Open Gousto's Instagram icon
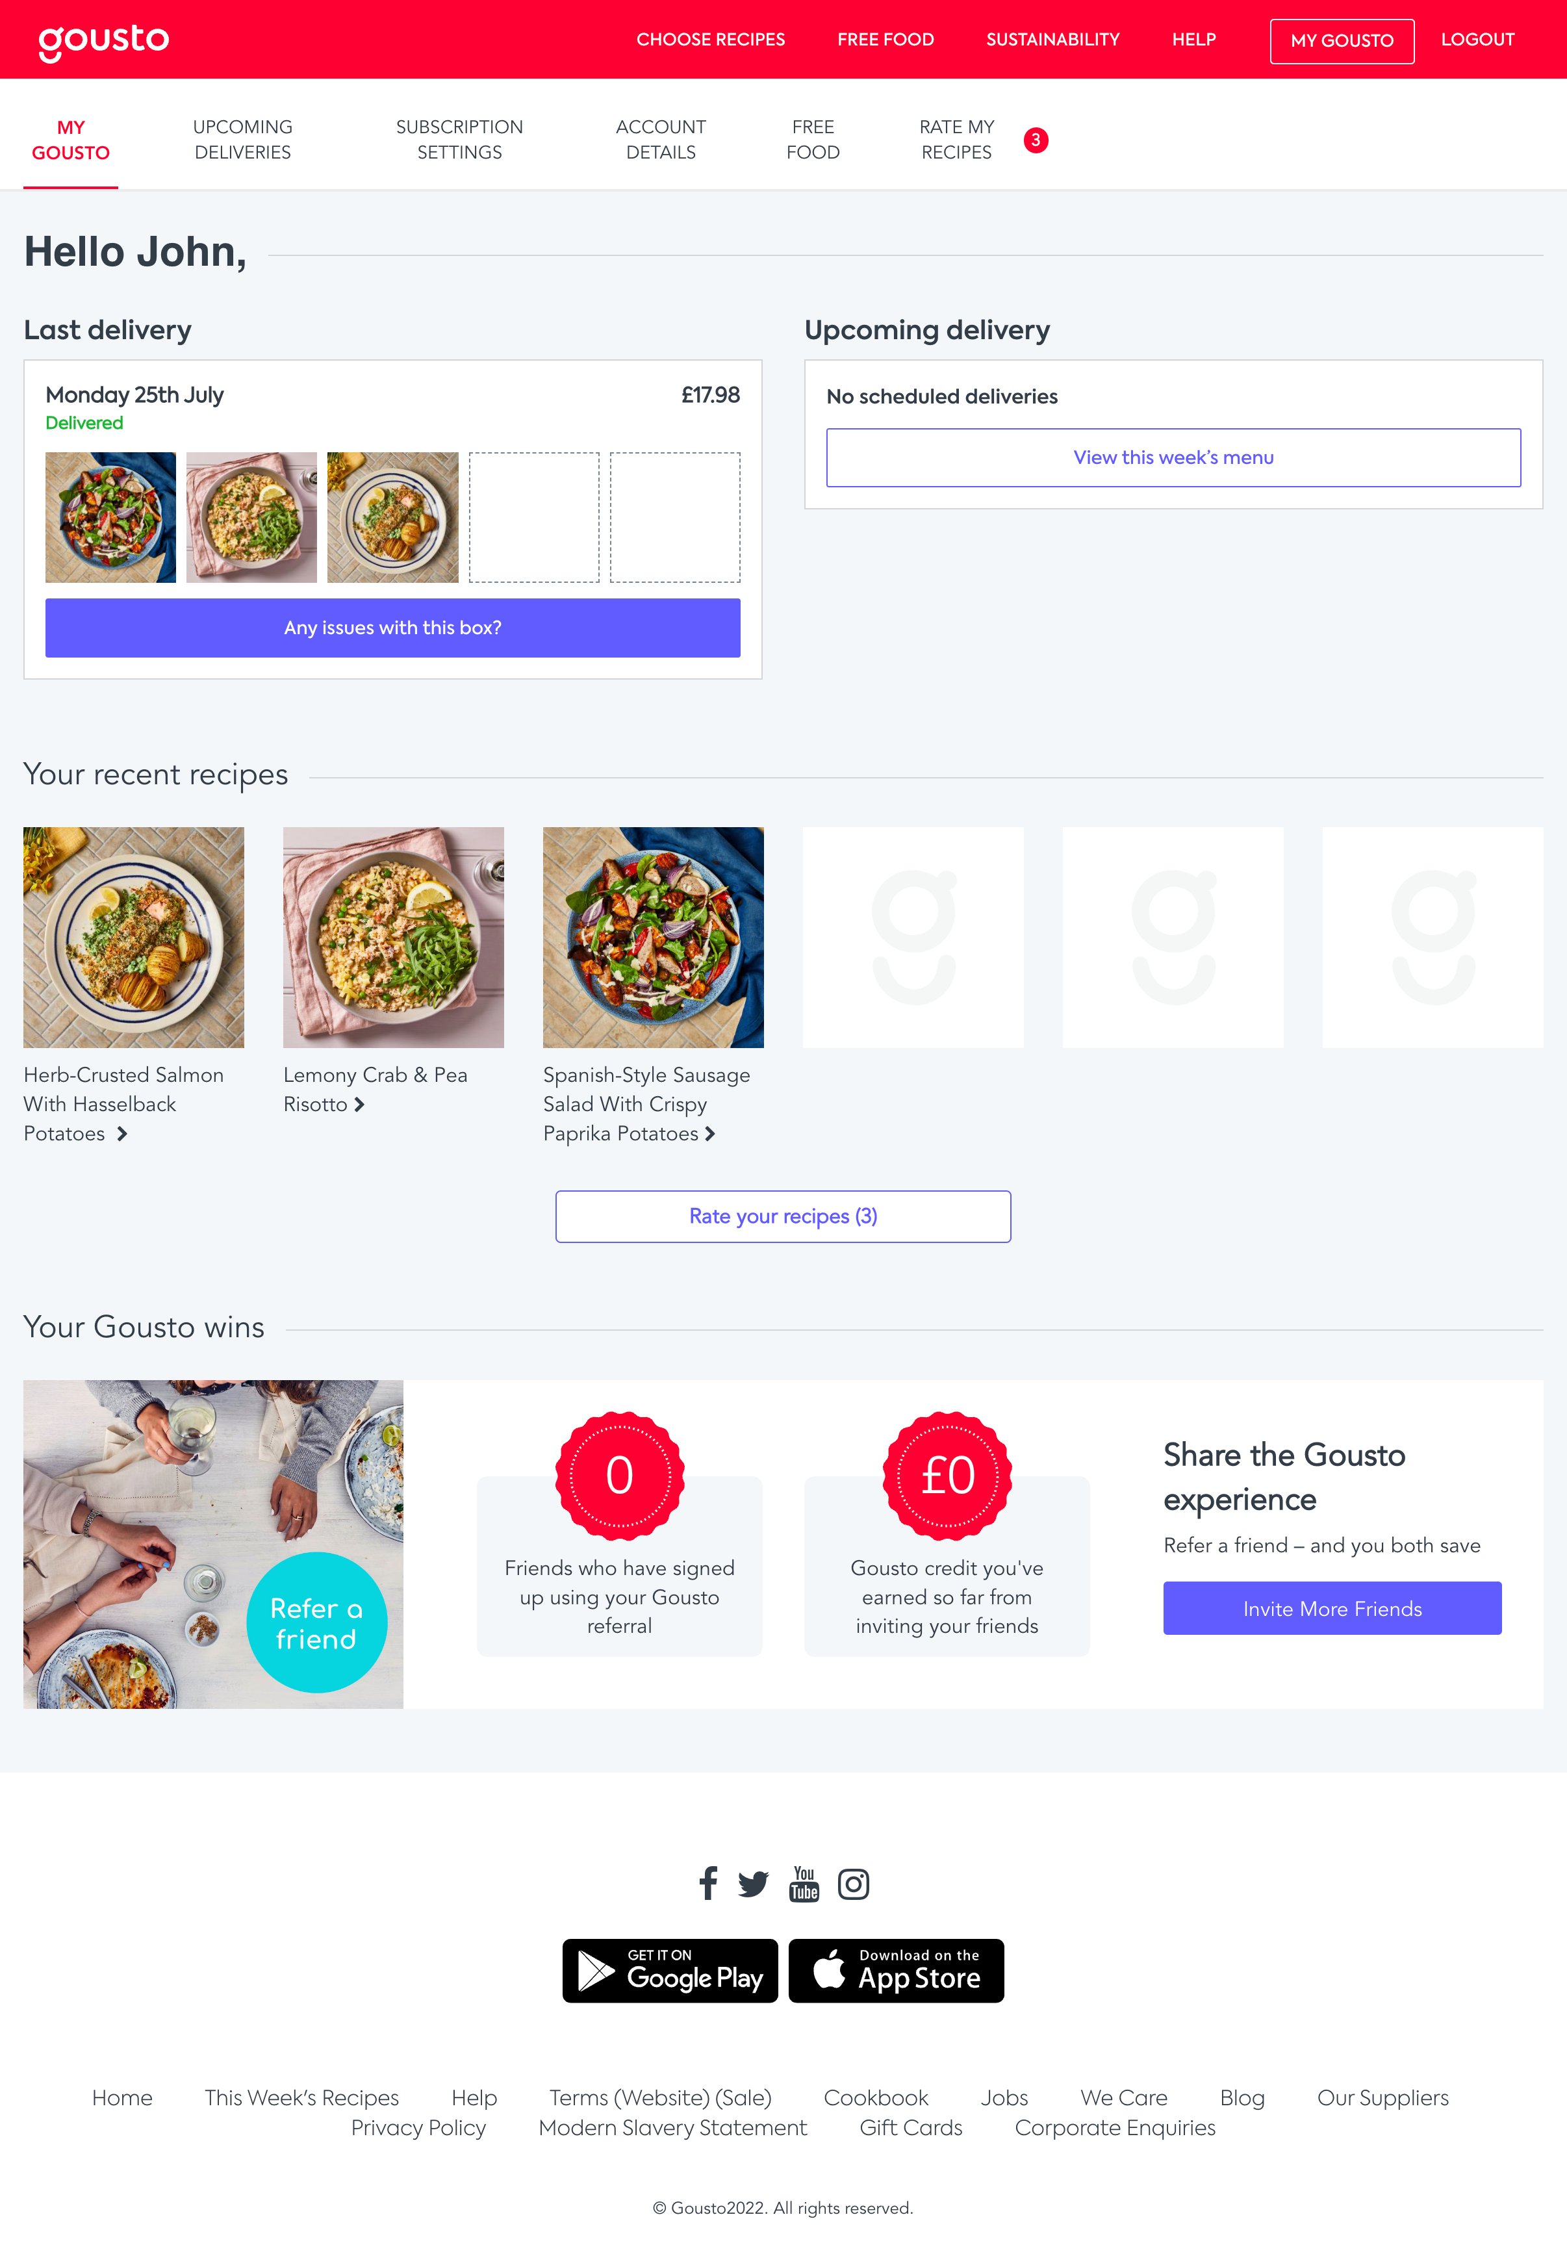Viewport: 1567px width, 2243px height. click(x=853, y=1884)
